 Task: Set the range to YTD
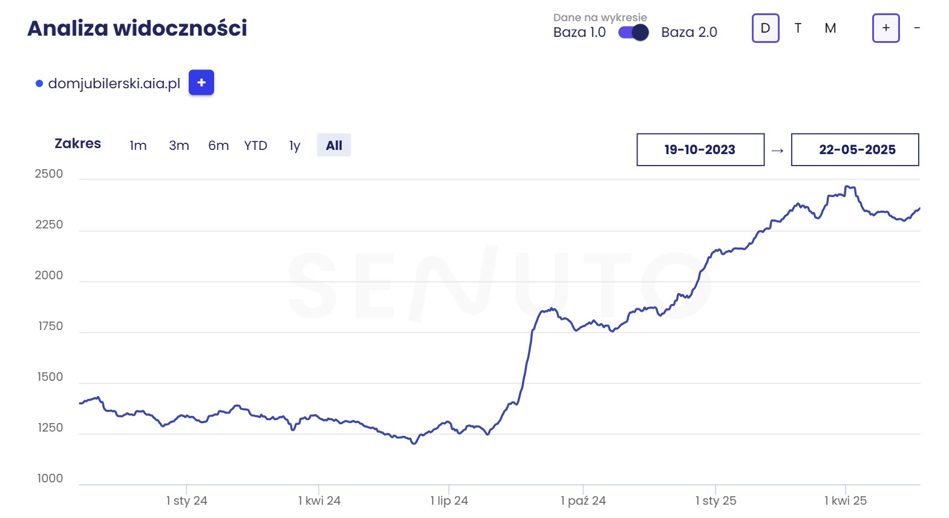tap(256, 146)
